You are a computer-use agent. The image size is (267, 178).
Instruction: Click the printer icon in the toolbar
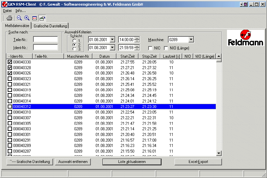click(x=10, y=18)
